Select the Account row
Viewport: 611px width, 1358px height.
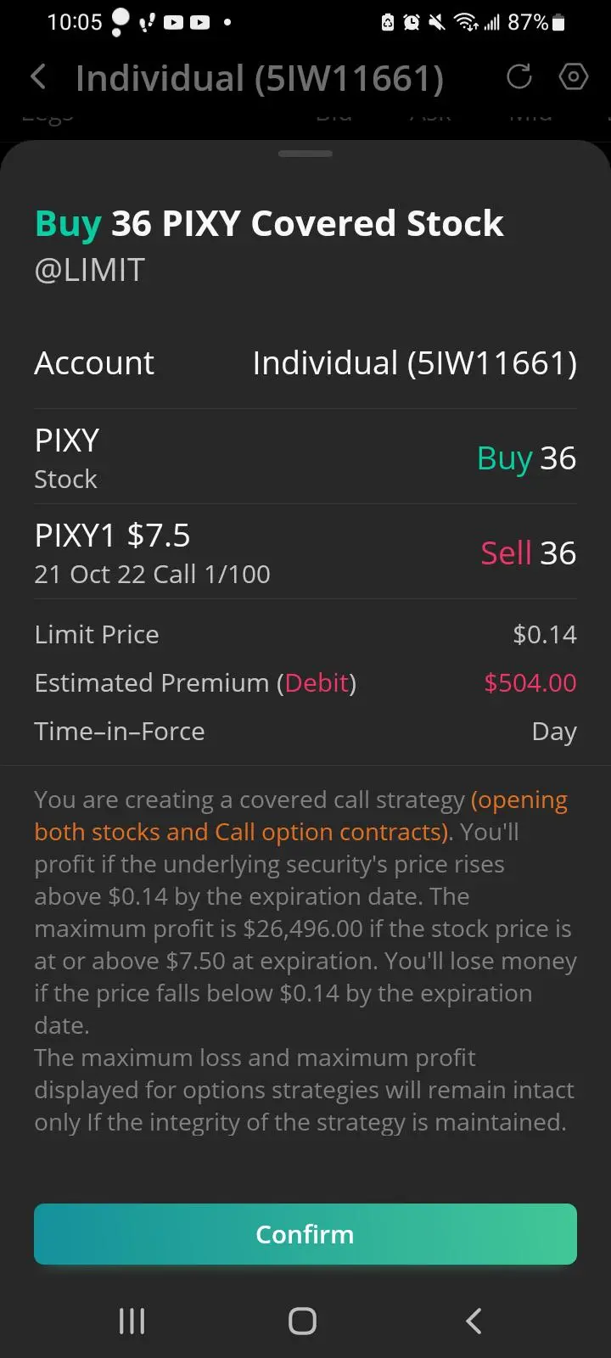click(x=305, y=363)
